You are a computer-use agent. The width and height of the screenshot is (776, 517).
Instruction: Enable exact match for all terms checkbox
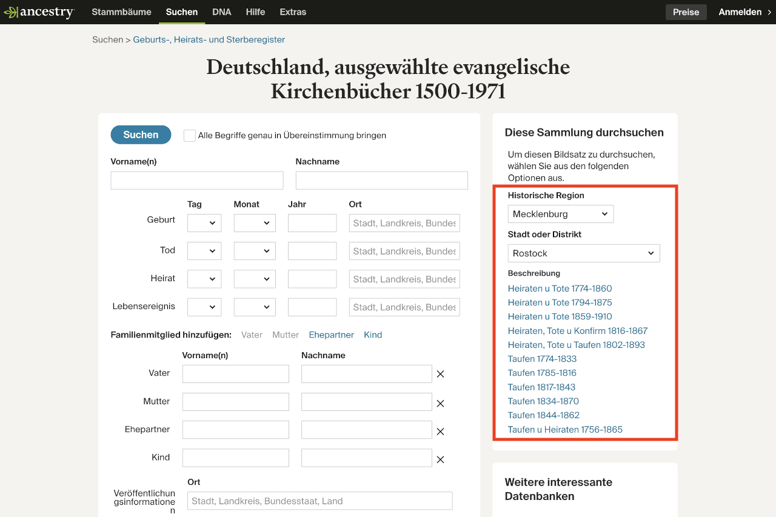pos(190,136)
